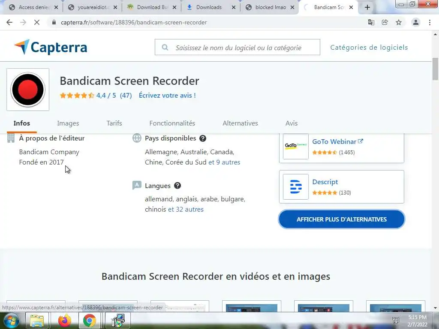Stop page loading with X button
The width and height of the screenshot is (439, 329).
point(37,22)
